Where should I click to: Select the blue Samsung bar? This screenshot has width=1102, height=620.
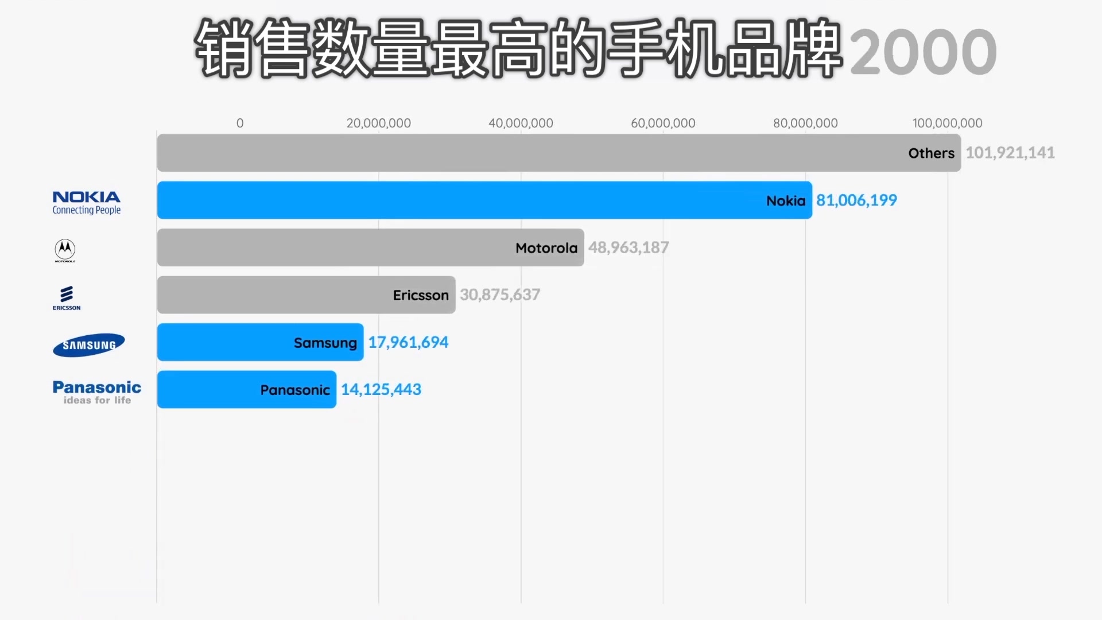point(261,342)
